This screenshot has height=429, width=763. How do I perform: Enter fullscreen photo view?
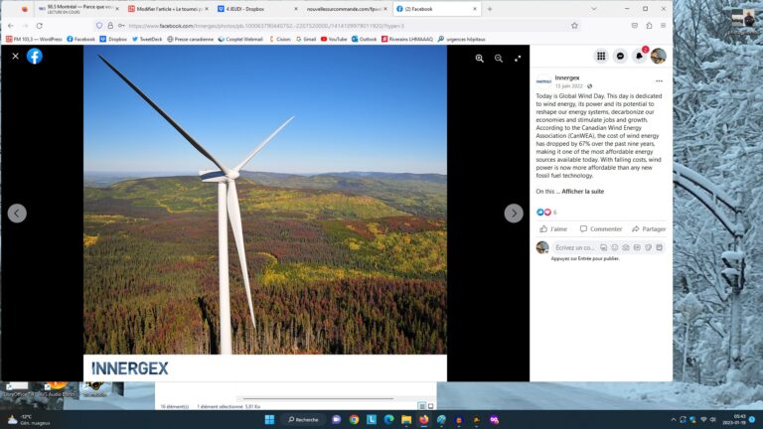(518, 59)
